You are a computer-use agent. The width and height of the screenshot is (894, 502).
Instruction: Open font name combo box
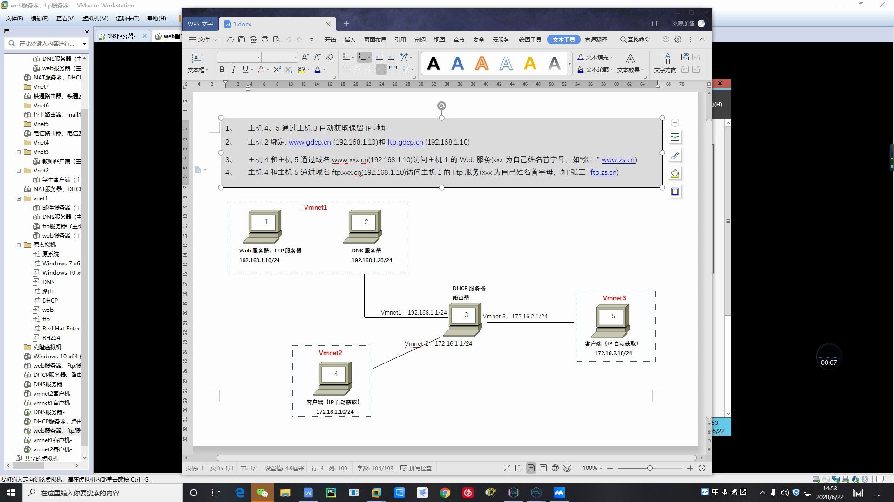[x=238, y=57]
